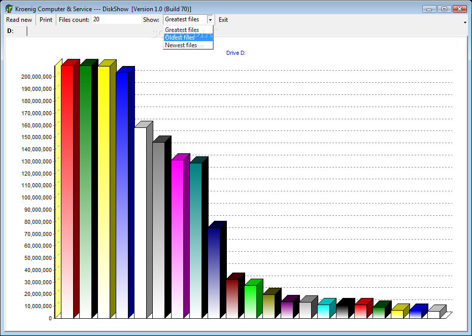472x336 pixels.
Task: Click the cyan bar
Action: click(x=324, y=311)
